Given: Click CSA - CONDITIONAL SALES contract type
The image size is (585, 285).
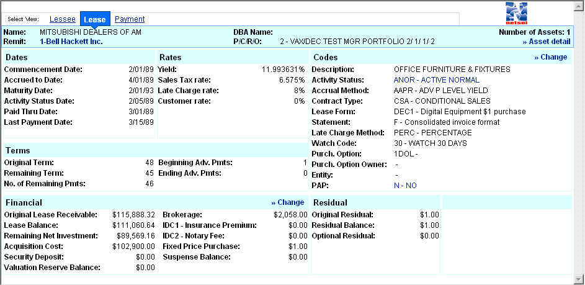Looking at the screenshot, I should 442,101.
